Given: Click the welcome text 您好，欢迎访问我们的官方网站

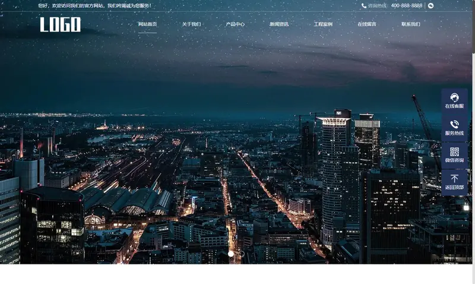Looking at the screenshot, I should click(x=72, y=6).
